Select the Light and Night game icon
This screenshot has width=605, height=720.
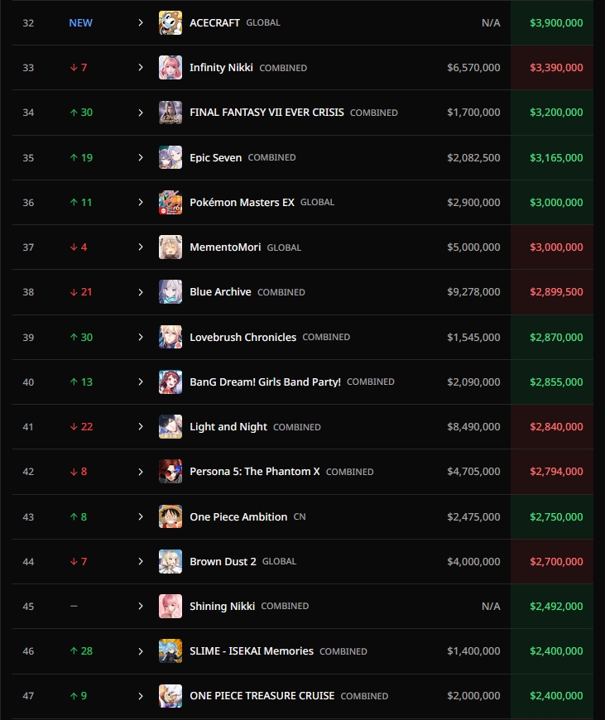170,427
